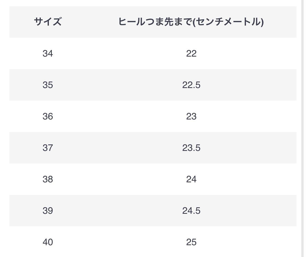
Task: Click size 40 in the table
Action: click(x=48, y=242)
